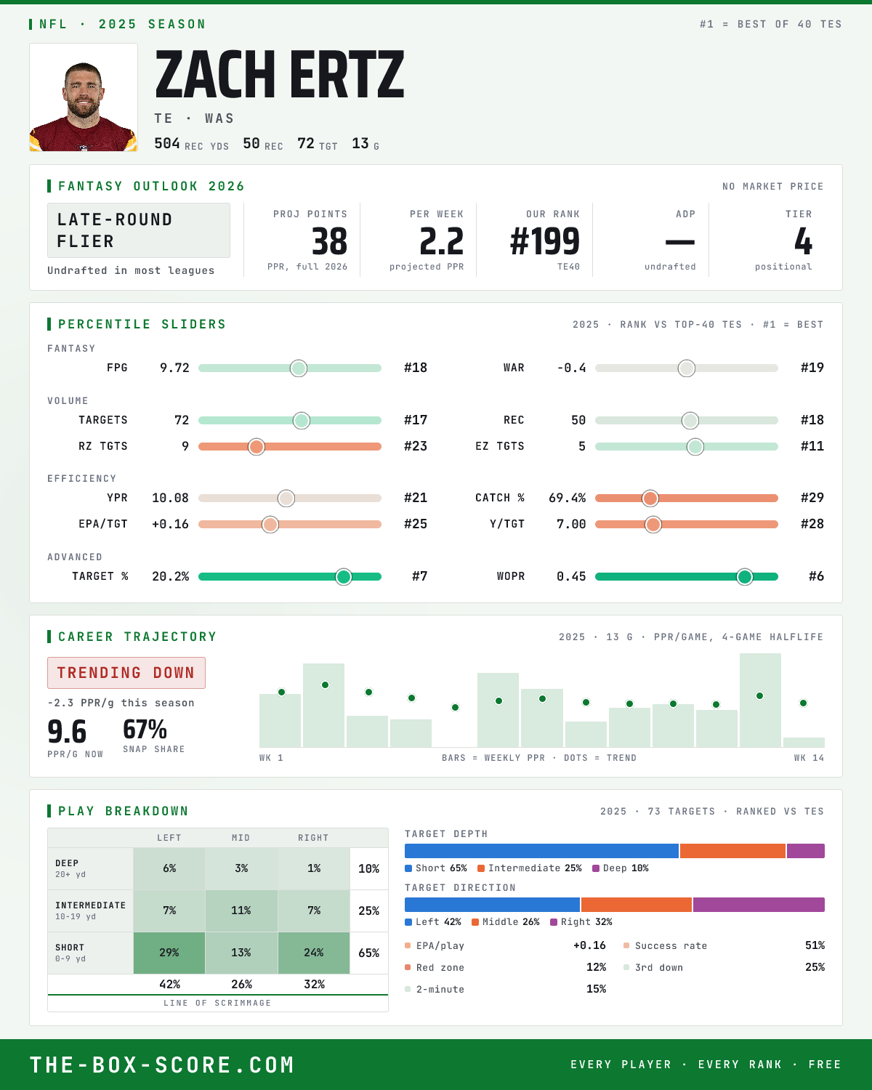The width and height of the screenshot is (872, 1090).
Task: Click the purple Right direction swatch
Action: (x=554, y=922)
